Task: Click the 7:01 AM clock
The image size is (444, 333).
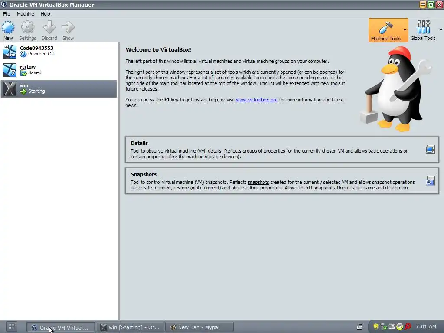Action: pos(426,326)
